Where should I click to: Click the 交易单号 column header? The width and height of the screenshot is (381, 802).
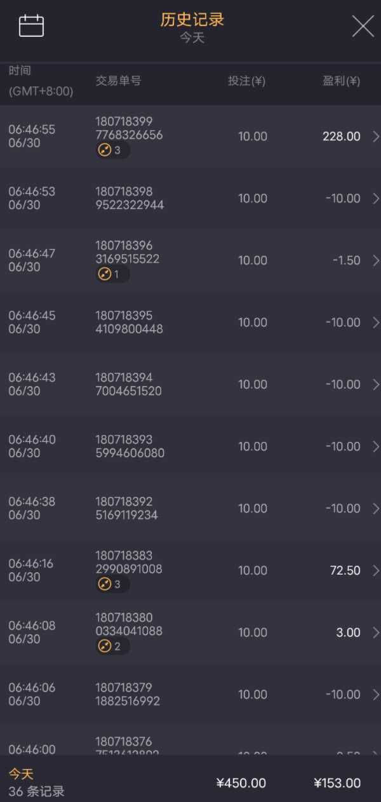[118, 81]
